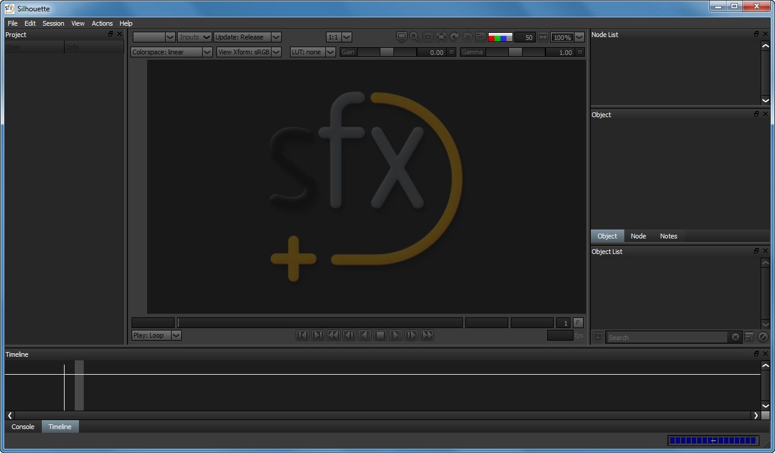Switch to the Console tab
775x453 pixels.
tap(23, 427)
